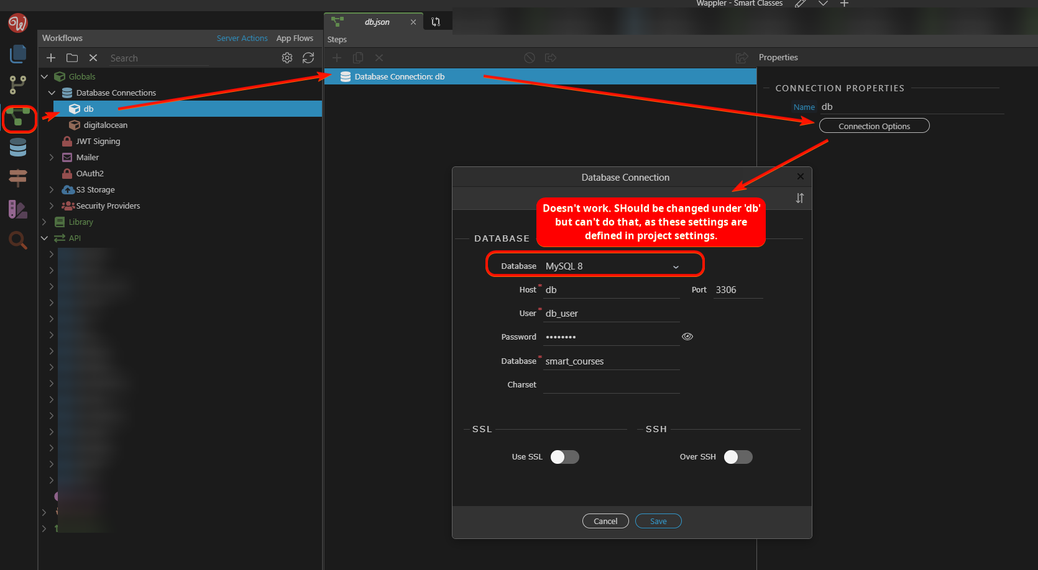Click Save in Database Connection dialog
The image size is (1038, 570).
(x=658, y=521)
